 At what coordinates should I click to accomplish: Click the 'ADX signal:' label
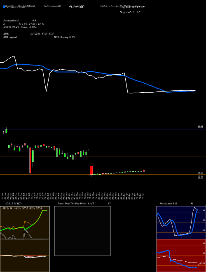(x=10, y=37)
